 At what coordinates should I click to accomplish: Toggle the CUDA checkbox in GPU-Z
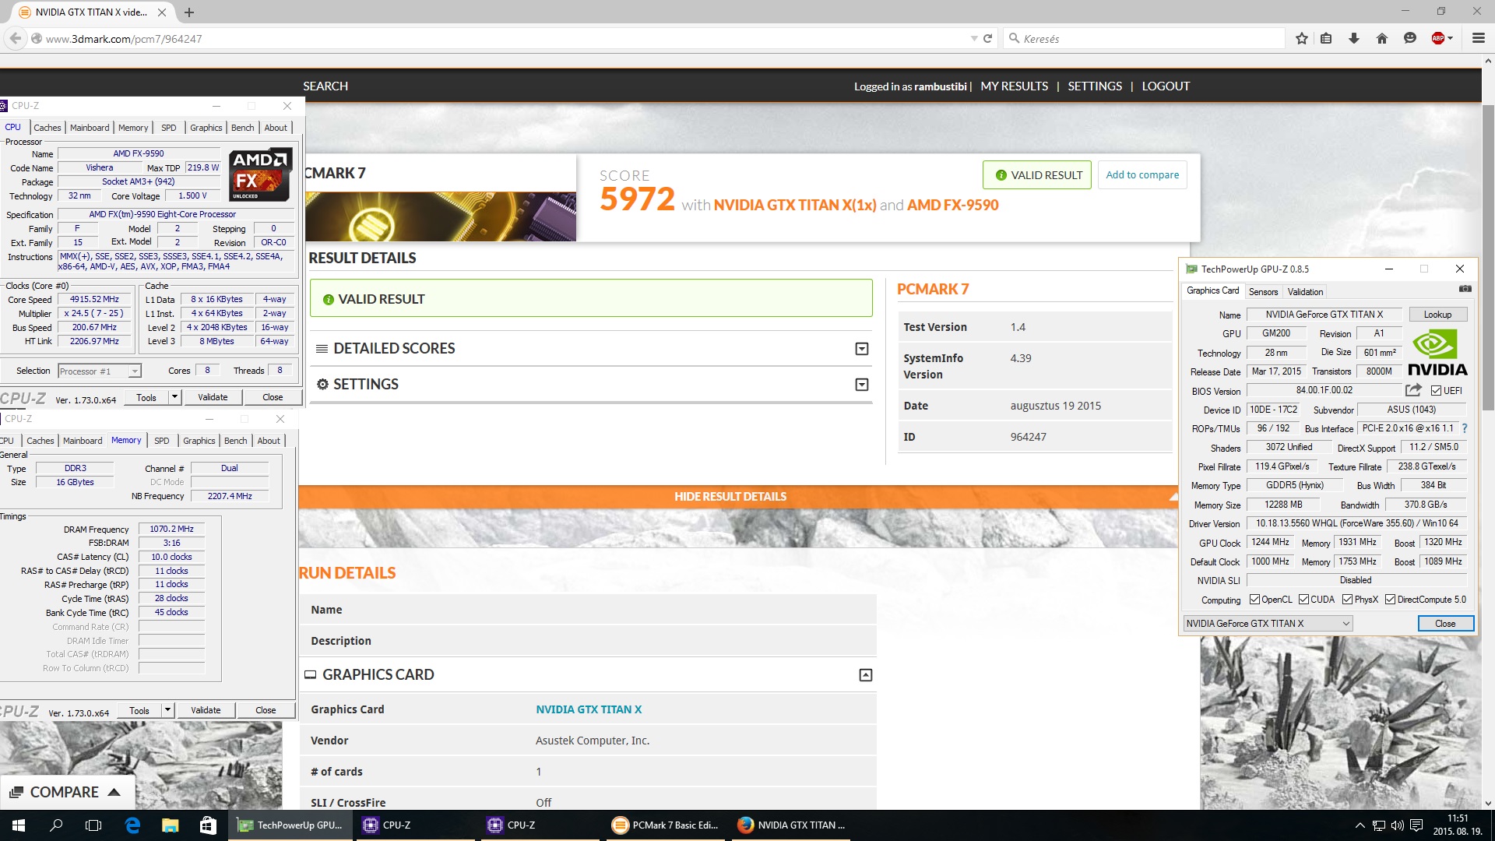pos(1303,600)
